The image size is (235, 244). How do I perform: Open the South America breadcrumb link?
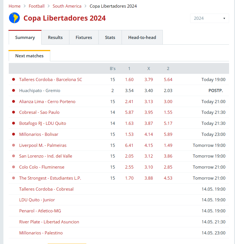tap(67, 6)
